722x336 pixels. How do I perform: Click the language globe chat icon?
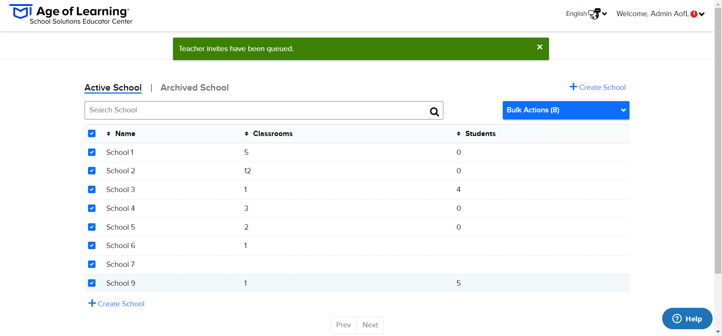(x=595, y=14)
